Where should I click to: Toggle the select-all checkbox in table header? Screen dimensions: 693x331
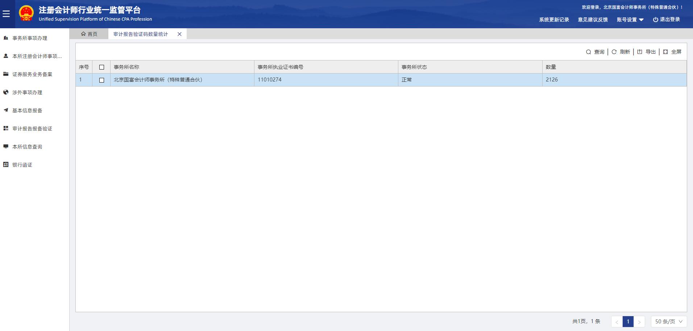click(x=101, y=67)
